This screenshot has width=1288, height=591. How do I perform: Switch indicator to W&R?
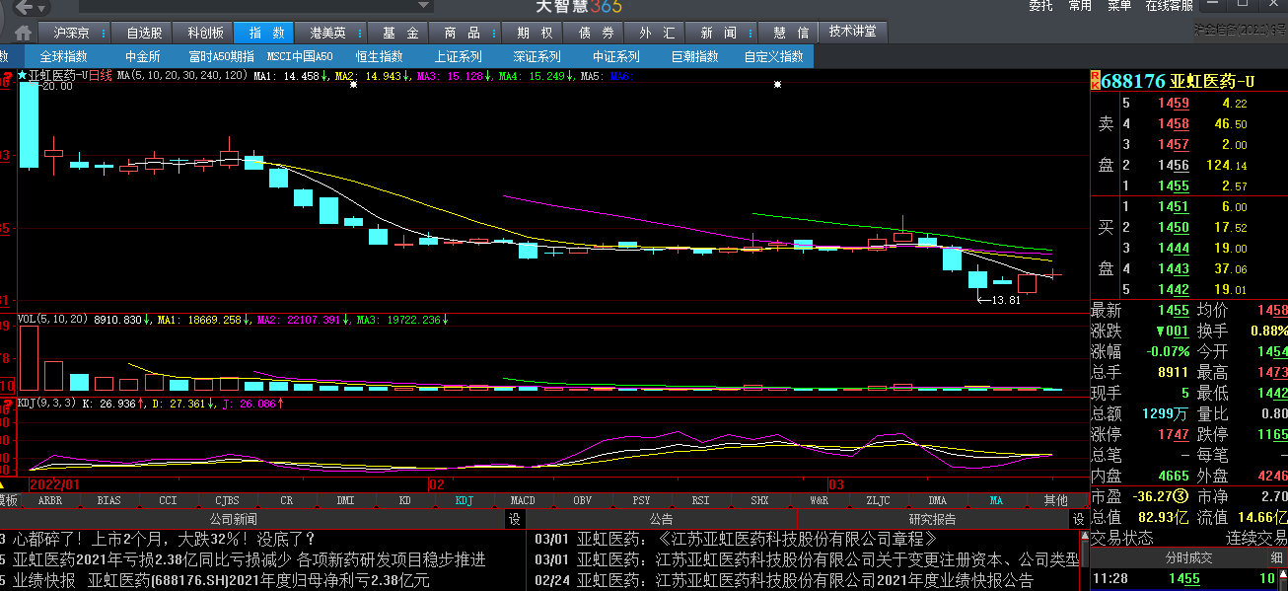[819, 500]
